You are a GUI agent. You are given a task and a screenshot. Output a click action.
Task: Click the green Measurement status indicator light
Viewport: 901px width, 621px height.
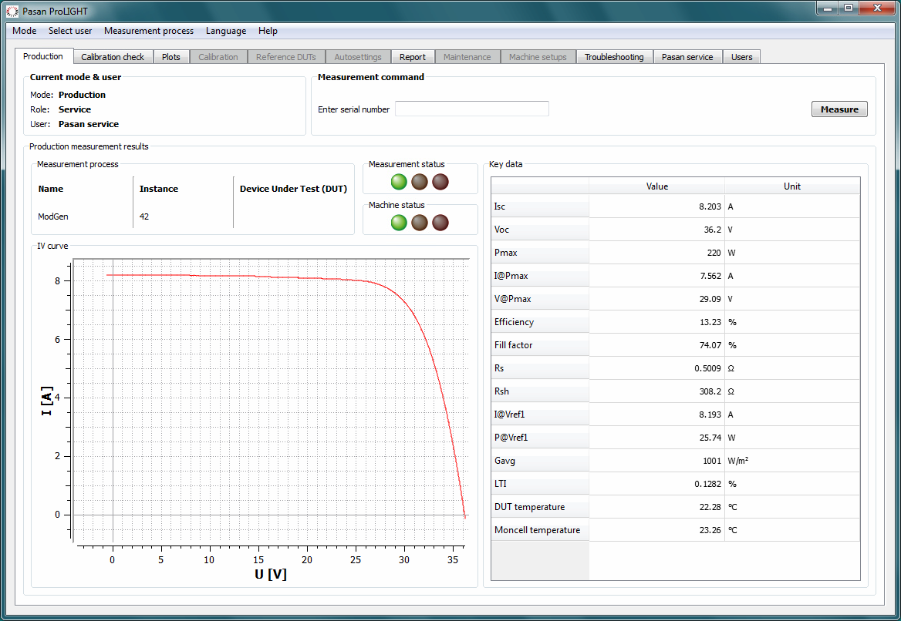click(399, 182)
